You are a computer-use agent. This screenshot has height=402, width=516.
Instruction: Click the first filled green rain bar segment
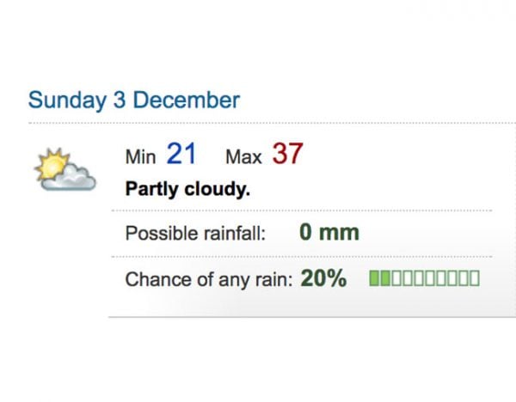click(374, 278)
